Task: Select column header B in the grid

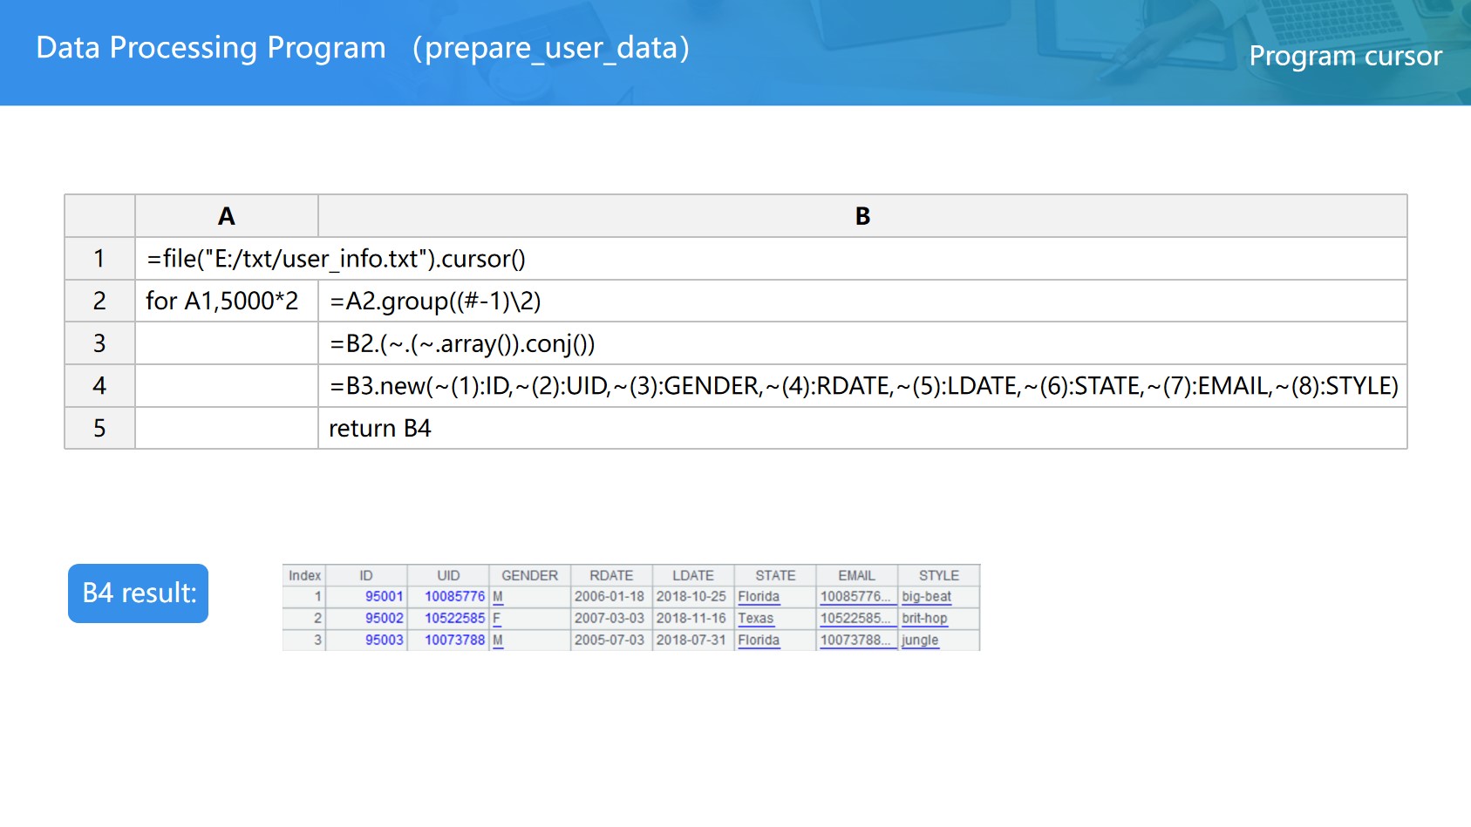Action: (861, 216)
